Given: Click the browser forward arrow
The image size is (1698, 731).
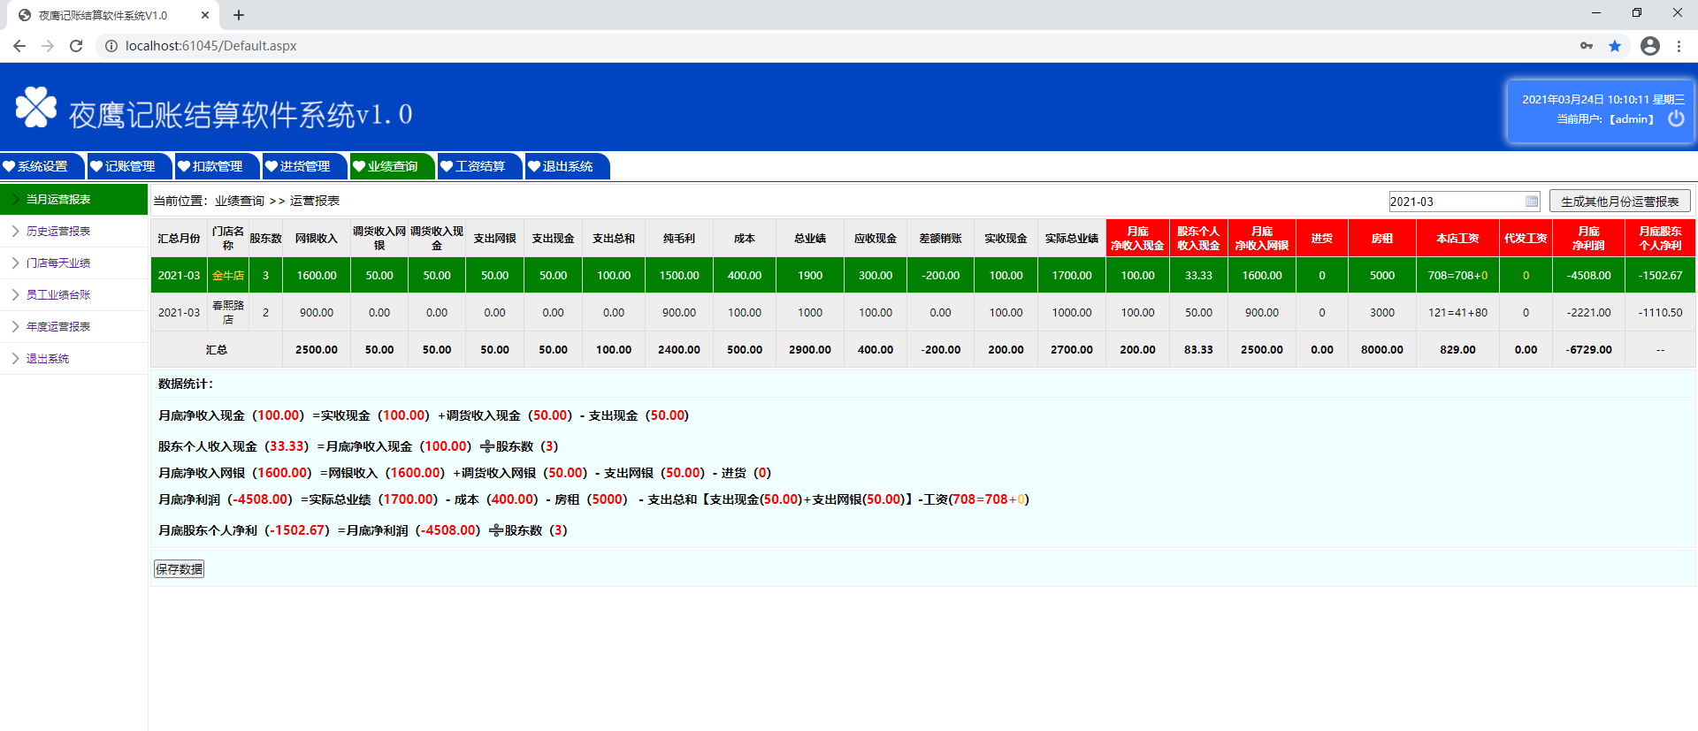Looking at the screenshot, I should tap(48, 46).
